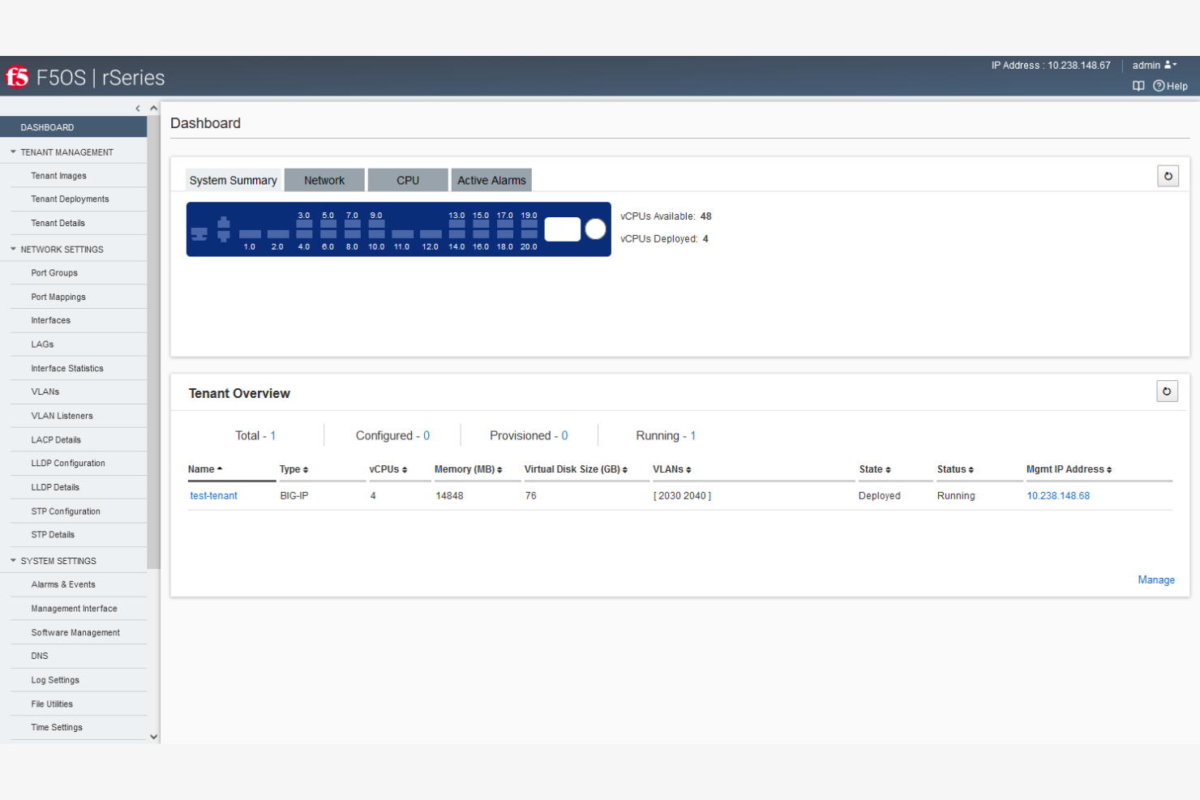Sort tenants by Type column
Image resolution: width=1200 pixels, height=800 pixels.
point(294,469)
